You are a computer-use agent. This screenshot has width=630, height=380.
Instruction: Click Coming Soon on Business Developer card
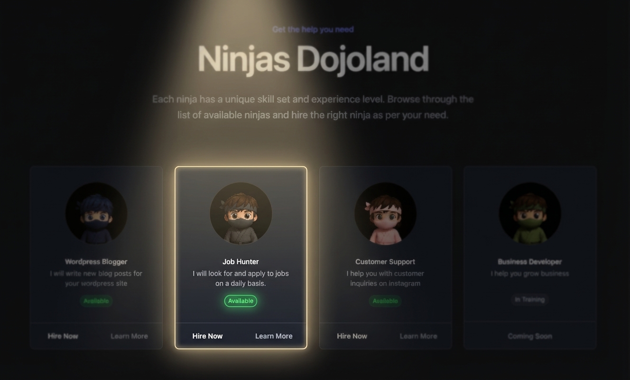530,336
